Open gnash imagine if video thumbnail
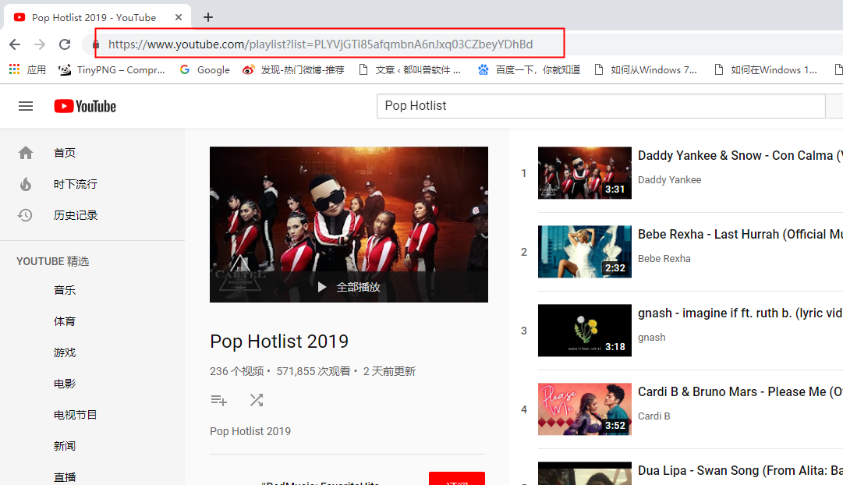The height and width of the screenshot is (485, 843). [584, 330]
